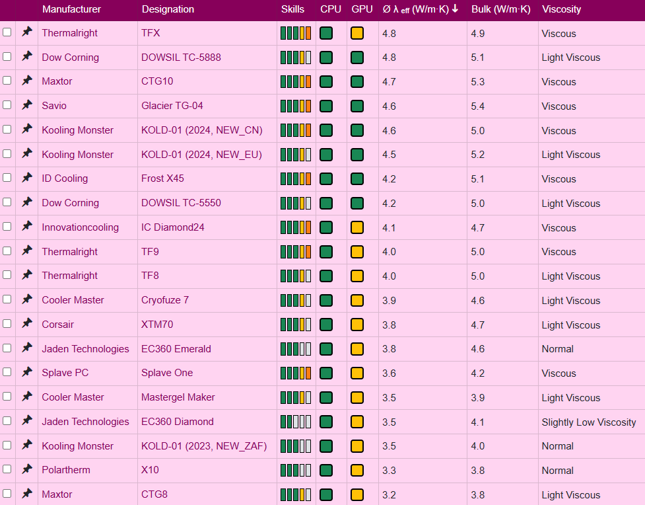Select the Polartherm X10 checkbox
645x505 pixels.
pyautogui.click(x=7, y=469)
